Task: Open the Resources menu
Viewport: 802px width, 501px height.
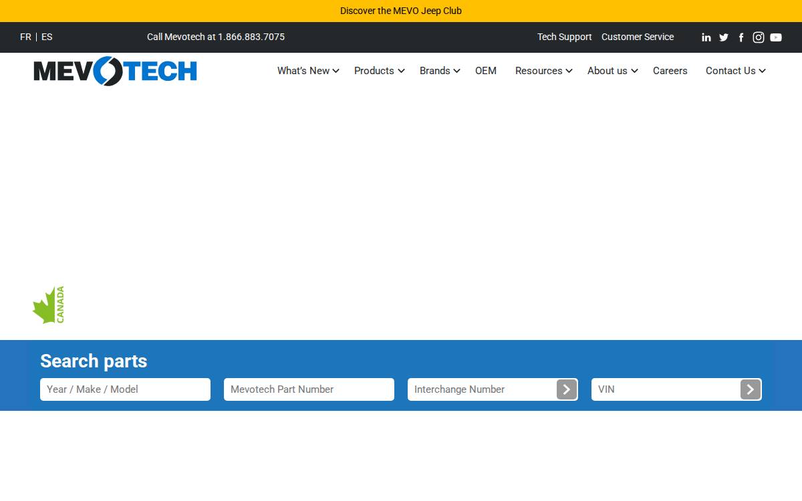Action: point(539,71)
